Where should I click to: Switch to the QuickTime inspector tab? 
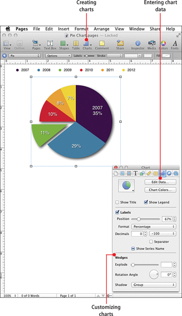tap(176, 173)
